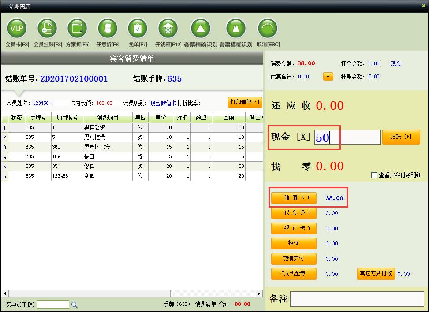Select the 修脚 row
This screenshot has width=429, height=312.
pyautogui.click(x=132, y=166)
